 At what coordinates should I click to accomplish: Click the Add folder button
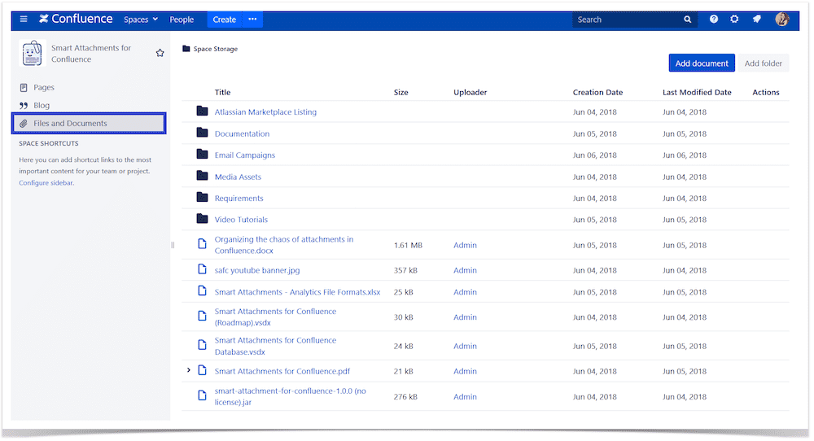[x=764, y=63]
